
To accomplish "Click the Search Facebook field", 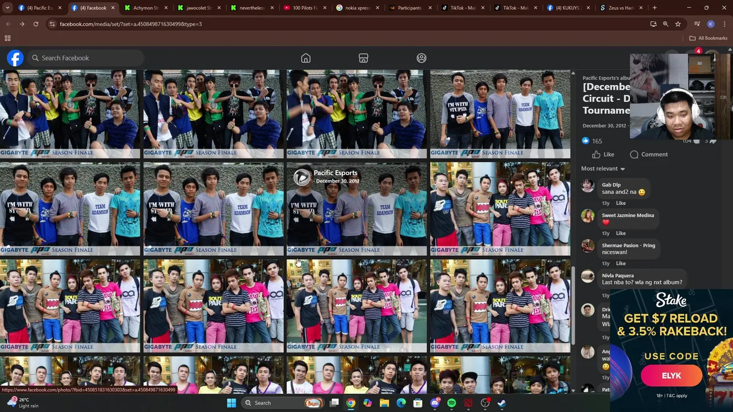I will [x=86, y=58].
